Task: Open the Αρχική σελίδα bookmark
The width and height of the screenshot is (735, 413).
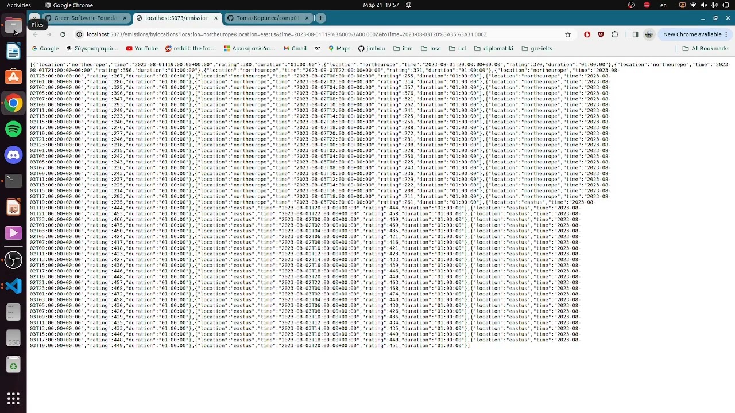Action: tap(250, 49)
